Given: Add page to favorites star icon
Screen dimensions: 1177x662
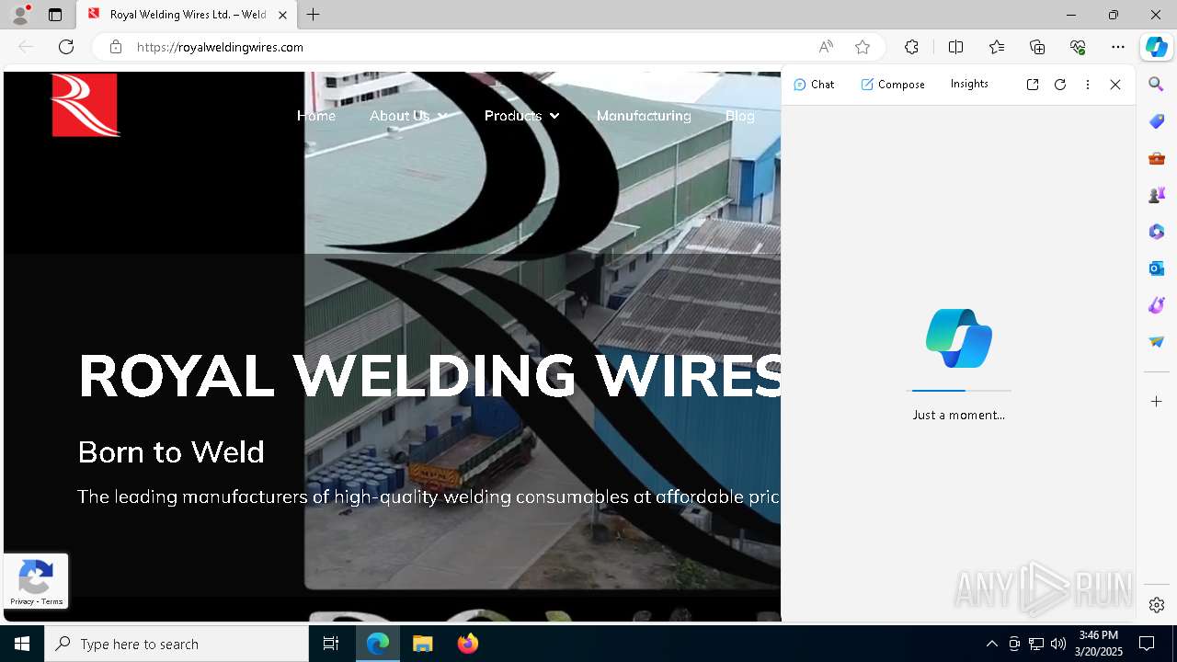Looking at the screenshot, I should 863,47.
